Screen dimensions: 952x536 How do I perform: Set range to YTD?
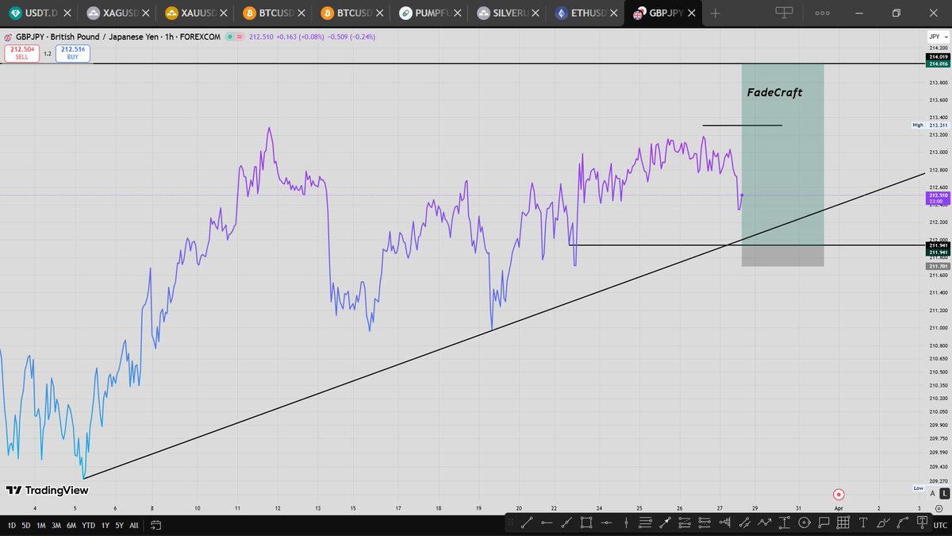[x=89, y=525]
